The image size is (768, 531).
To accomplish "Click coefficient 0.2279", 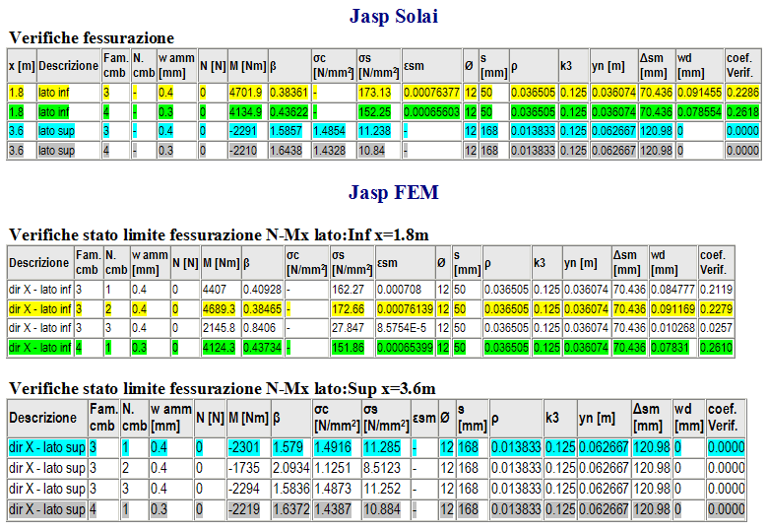I will (716, 309).
